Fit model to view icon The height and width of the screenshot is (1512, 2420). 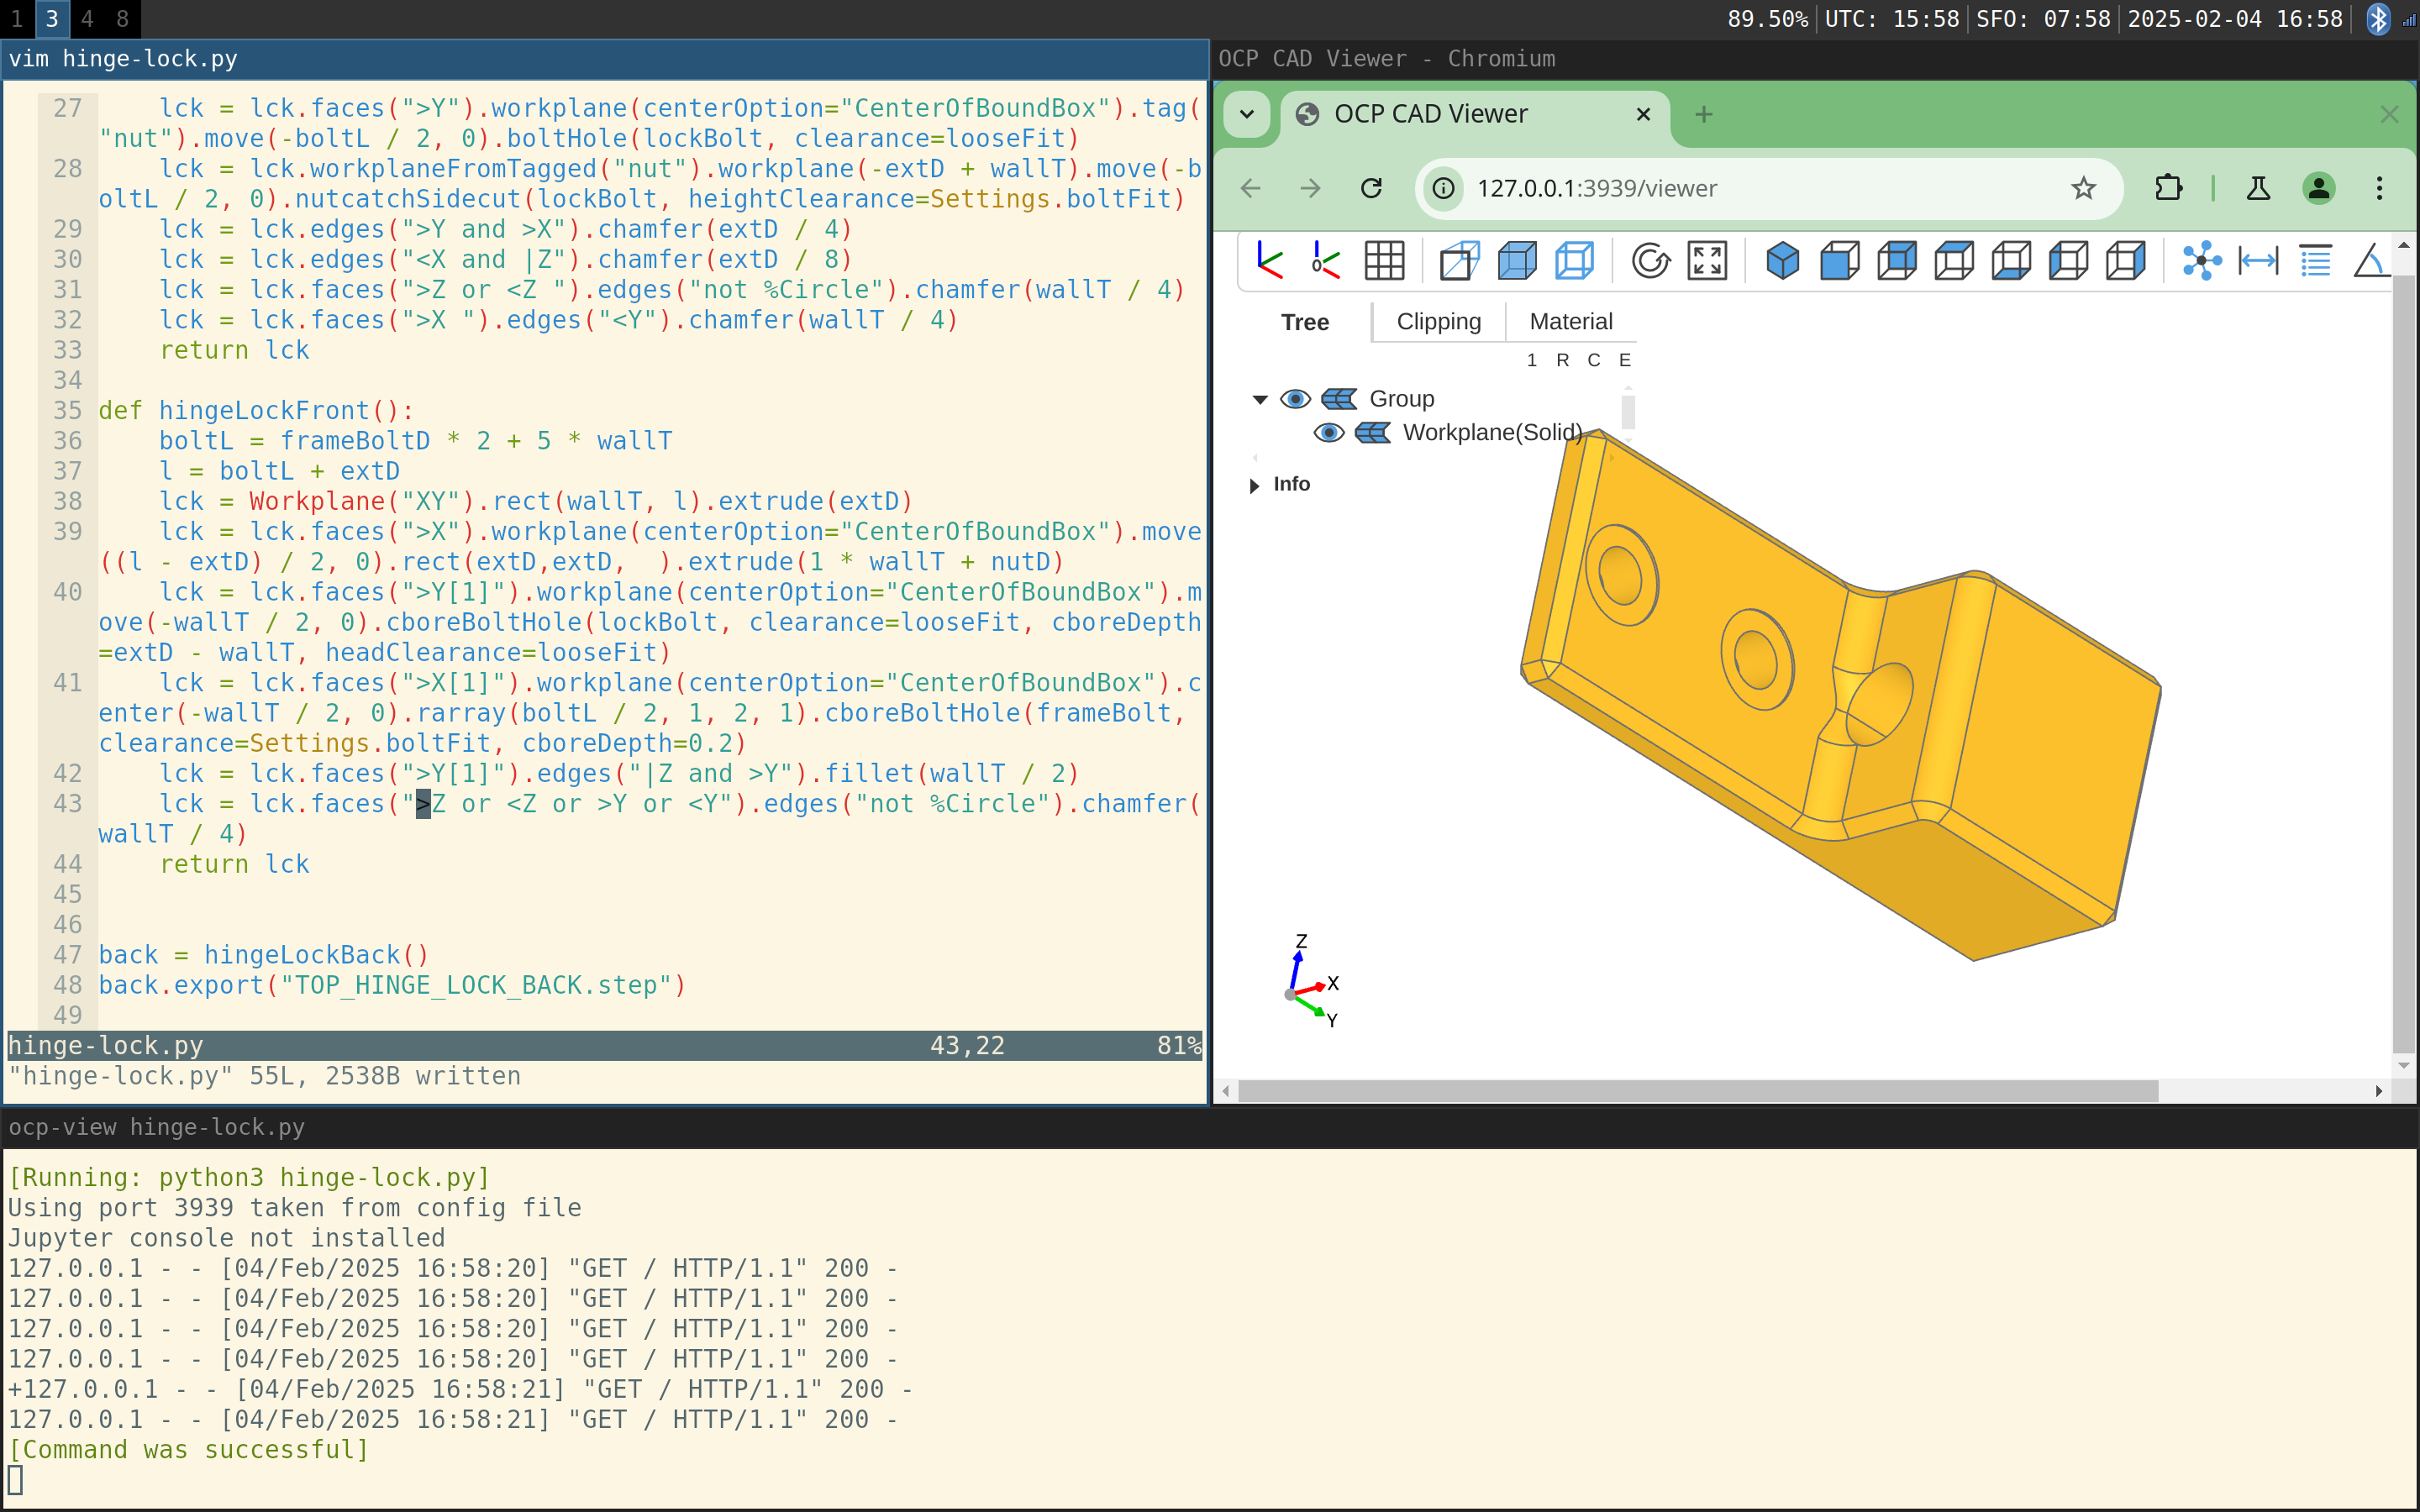click(1707, 261)
